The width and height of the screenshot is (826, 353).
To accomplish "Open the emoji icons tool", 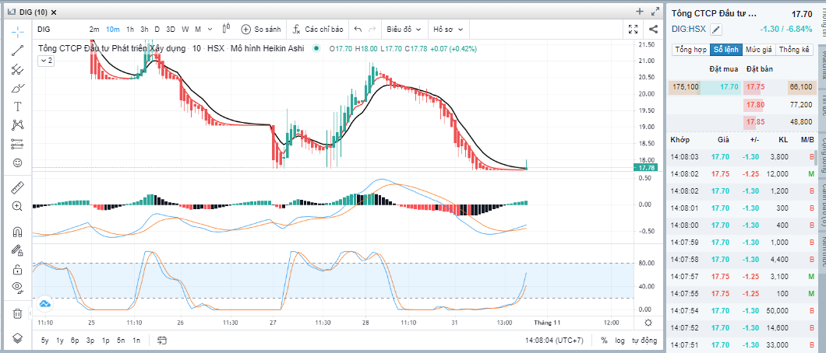I will coord(17,163).
